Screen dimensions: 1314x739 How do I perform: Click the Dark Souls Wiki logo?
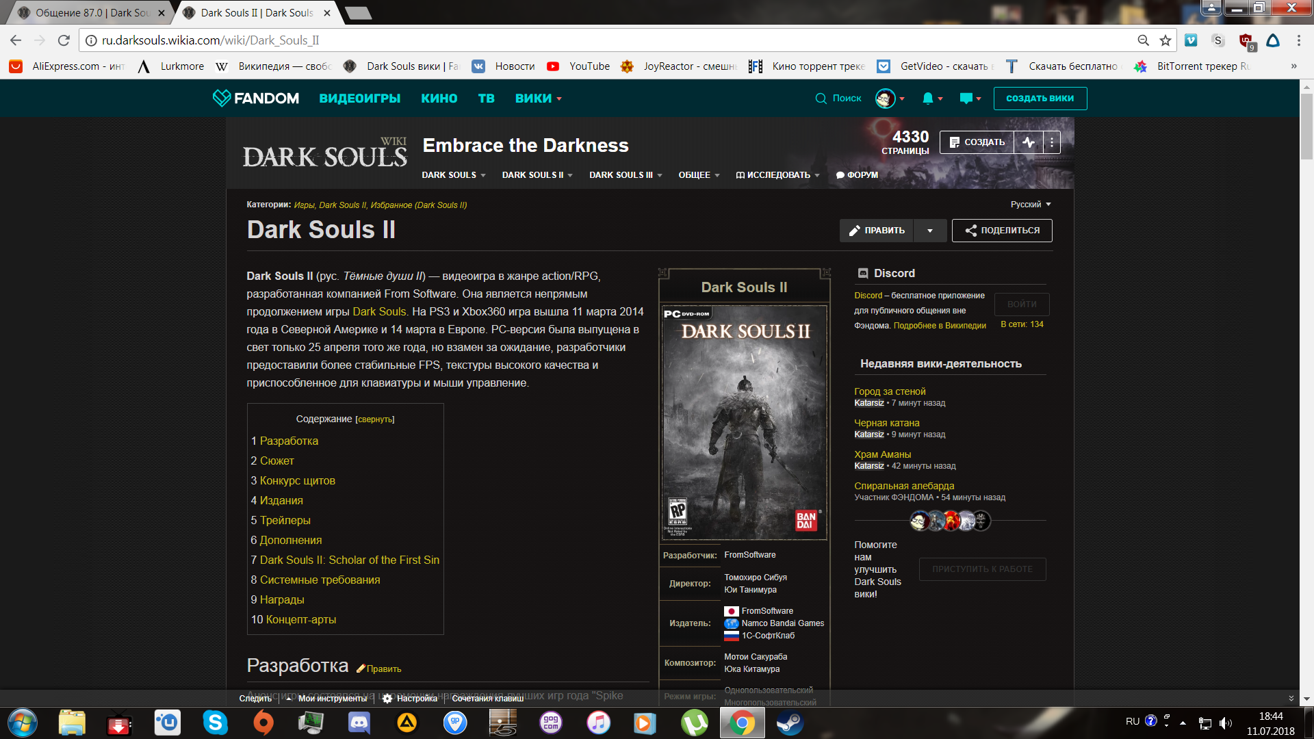point(324,153)
